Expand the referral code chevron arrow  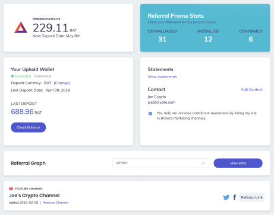(203, 163)
